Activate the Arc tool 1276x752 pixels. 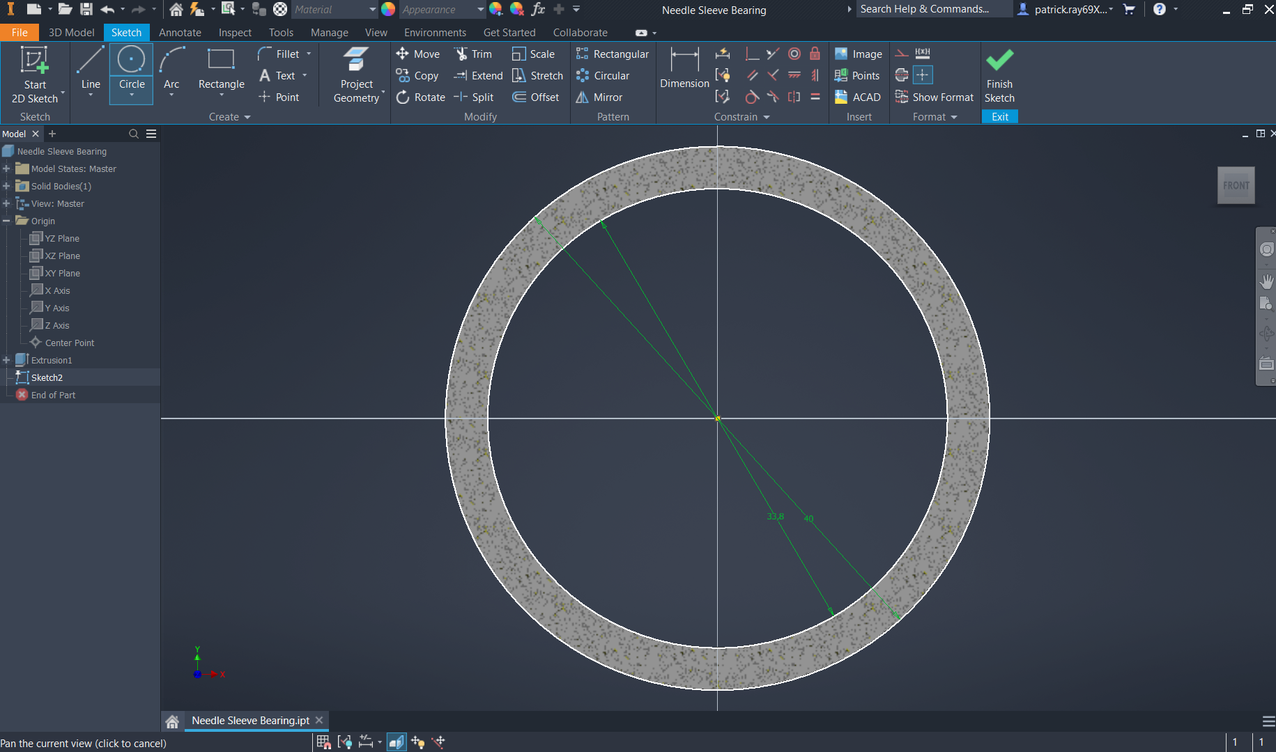pos(171,69)
